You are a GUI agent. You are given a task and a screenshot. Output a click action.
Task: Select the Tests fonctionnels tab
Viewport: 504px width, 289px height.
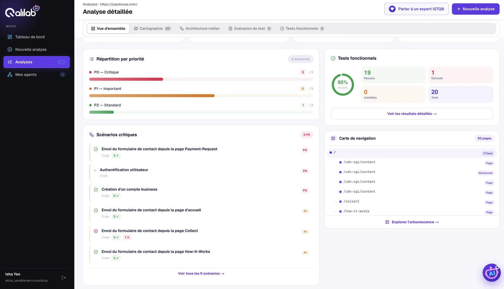click(x=302, y=29)
